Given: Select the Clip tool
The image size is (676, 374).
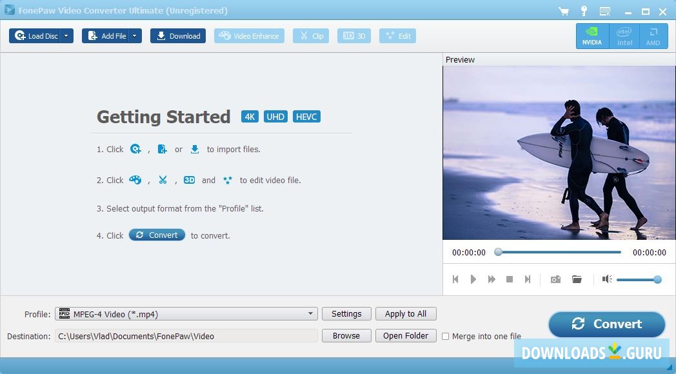Looking at the screenshot, I should [311, 35].
